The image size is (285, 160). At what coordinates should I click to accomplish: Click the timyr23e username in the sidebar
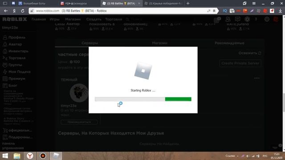tap(10, 28)
